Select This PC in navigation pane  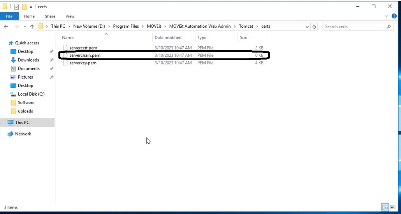[x=22, y=123]
